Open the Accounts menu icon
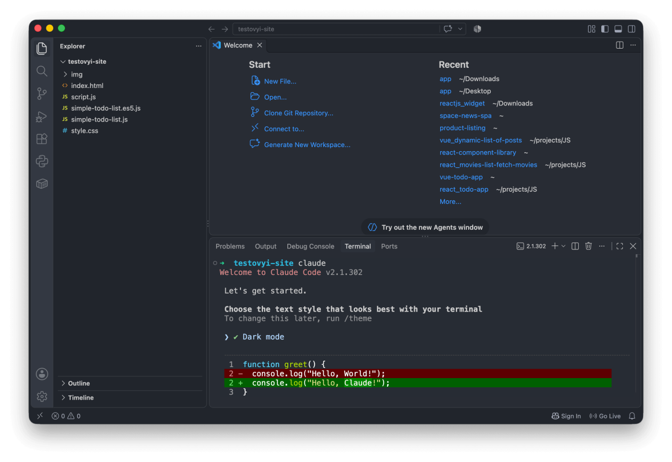 [42, 374]
